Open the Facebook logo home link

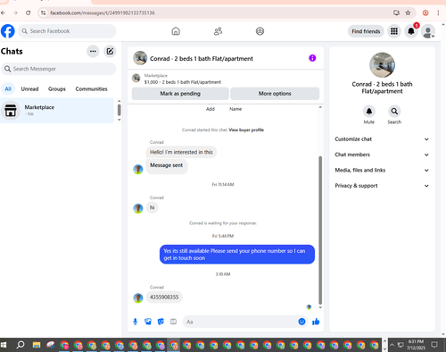click(x=8, y=31)
